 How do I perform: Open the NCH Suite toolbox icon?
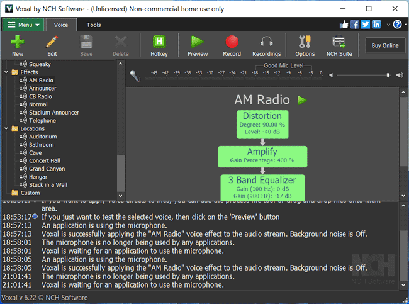pyautogui.click(x=339, y=42)
